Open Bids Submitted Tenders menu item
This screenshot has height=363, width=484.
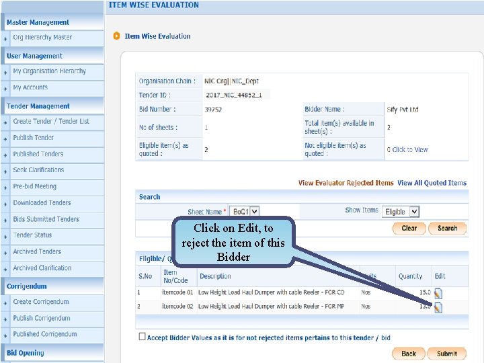click(46, 219)
